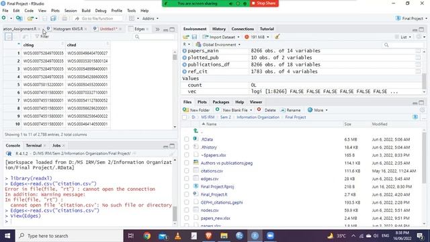
Task: Click the Windows taskbar search box
Action: click(x=70, y=236)
